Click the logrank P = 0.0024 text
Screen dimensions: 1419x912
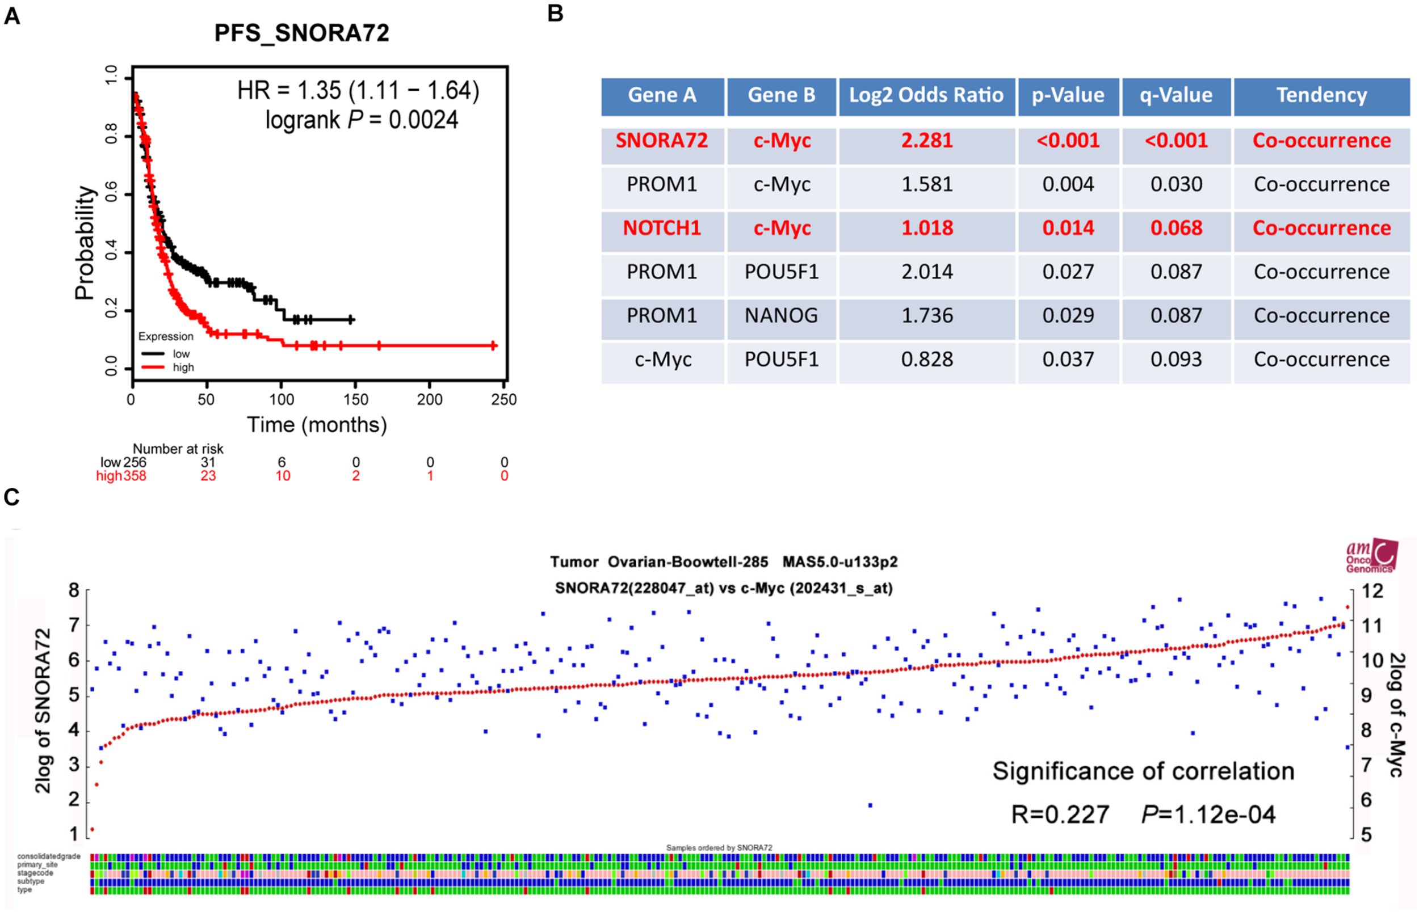click(362, 120)
